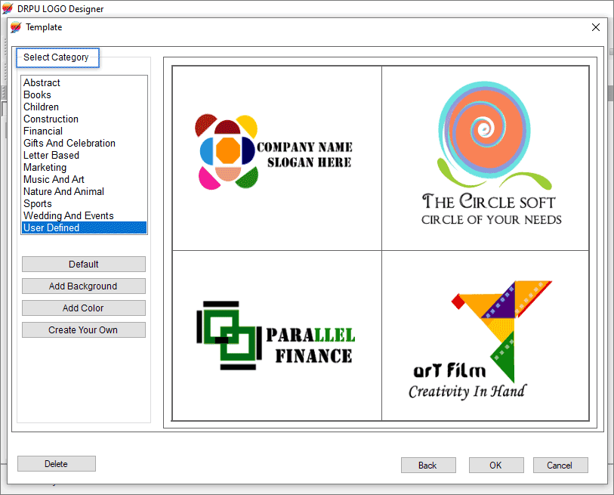614x495 pixels.
Task: Reset templates with the Default button
Action: point(83,264)
